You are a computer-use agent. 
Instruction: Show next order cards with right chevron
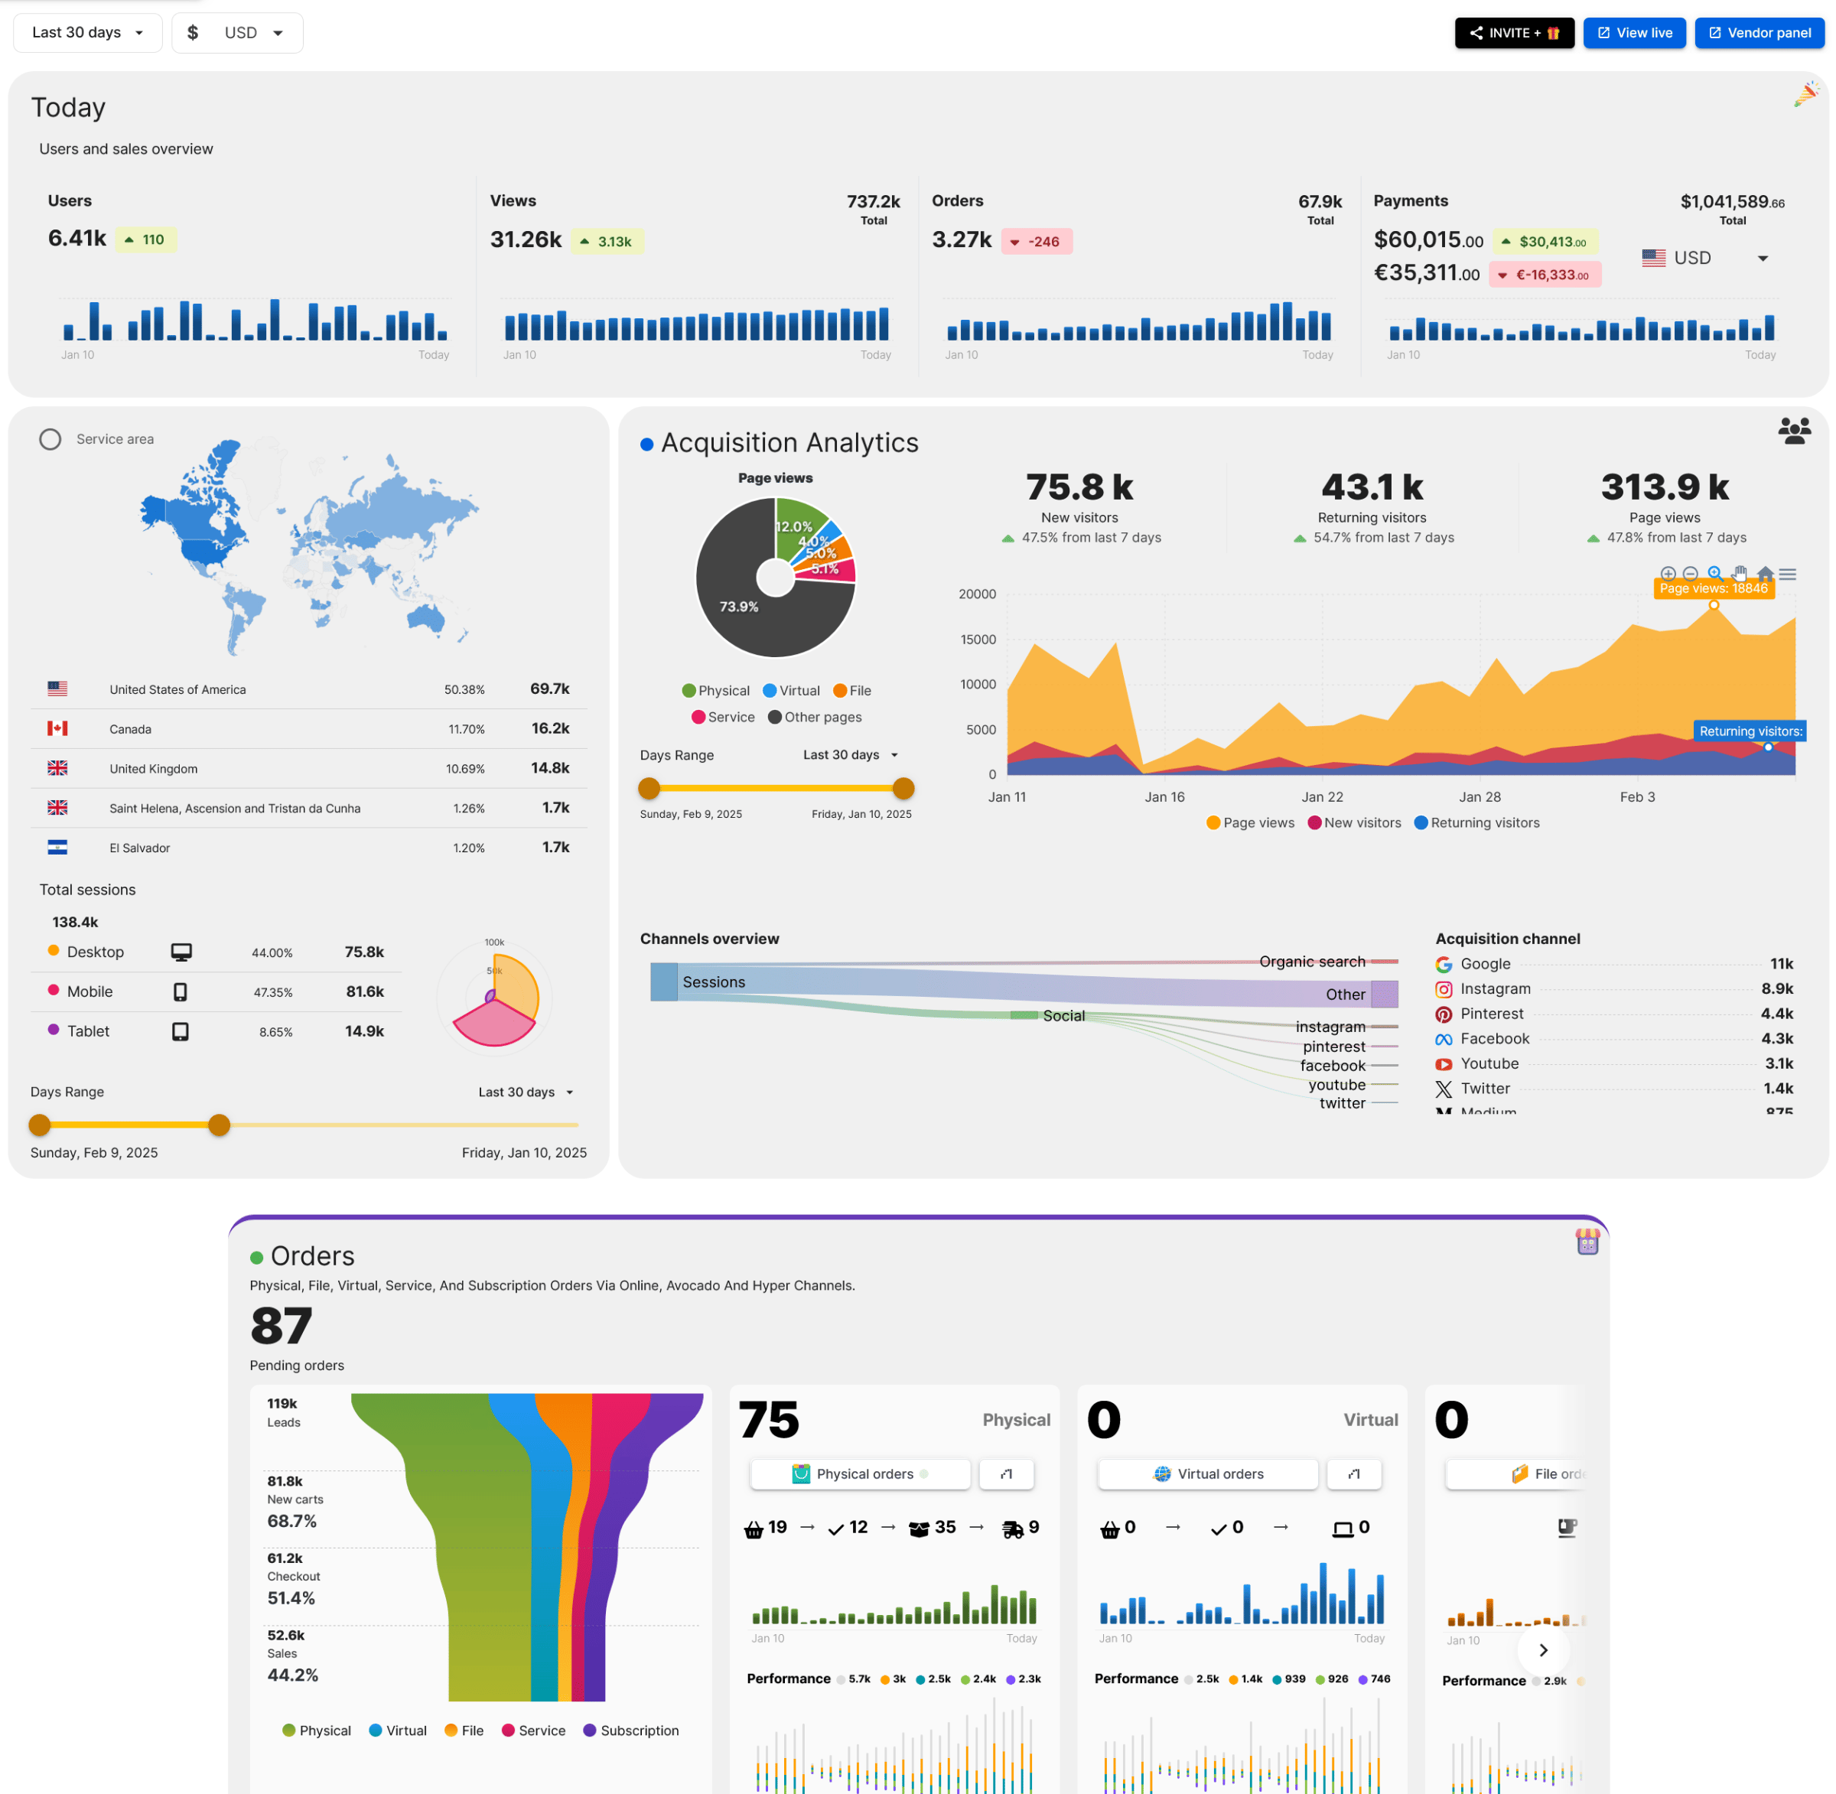(1543, 1650)
